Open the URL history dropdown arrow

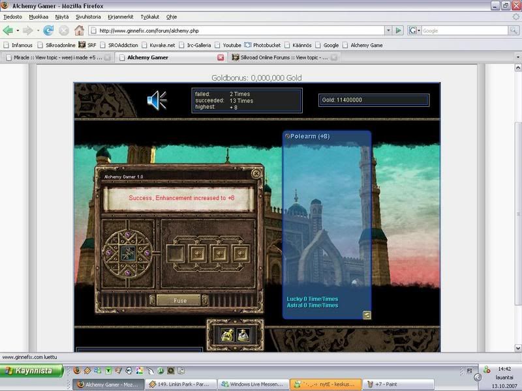pyautogui.click(x=388, y=31)
